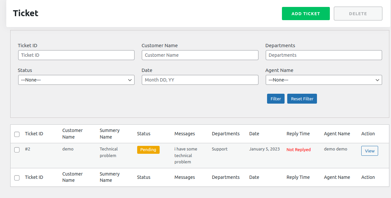Focus the Departments input field

click(x=324, y=55)
